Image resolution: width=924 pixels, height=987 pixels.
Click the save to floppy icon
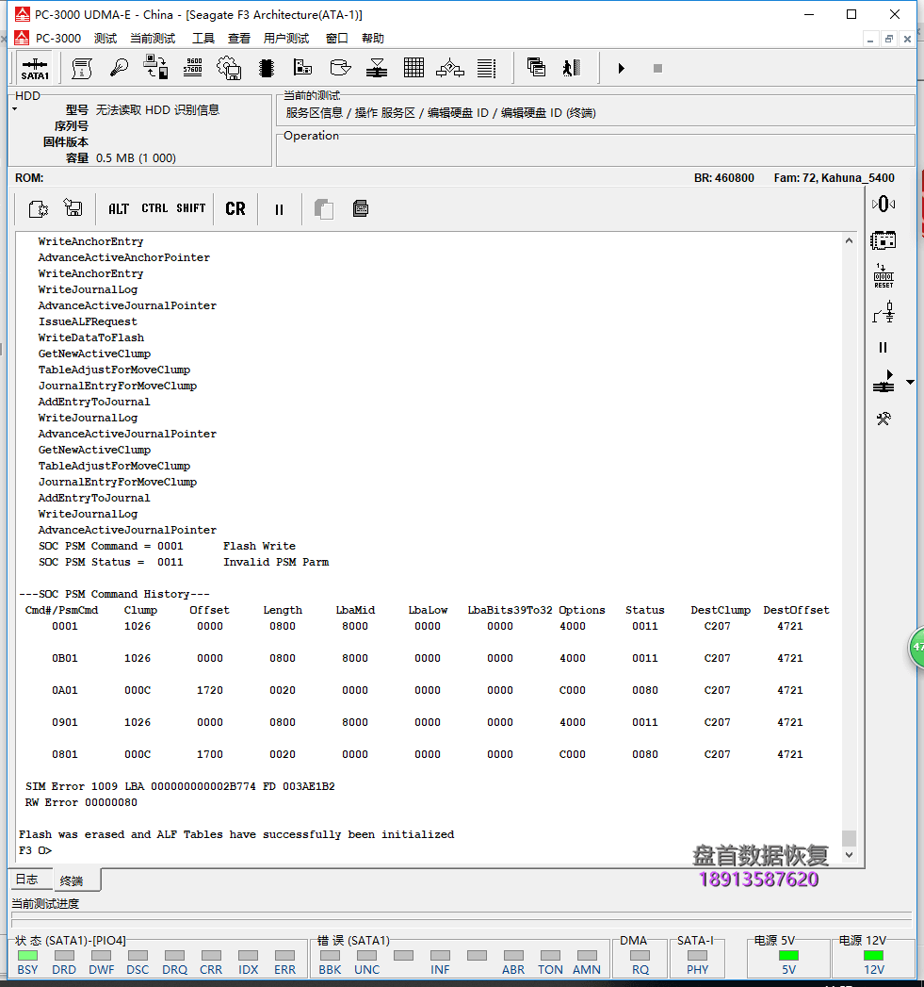click(x=73, y=207)
